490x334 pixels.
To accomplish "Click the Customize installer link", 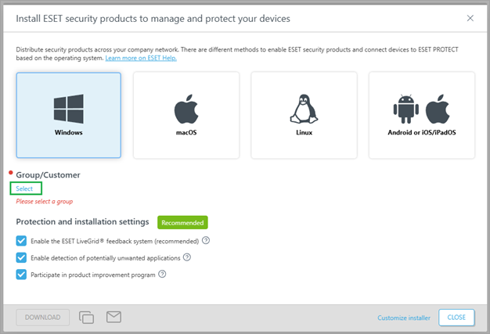I will click(x=404, y=318).
